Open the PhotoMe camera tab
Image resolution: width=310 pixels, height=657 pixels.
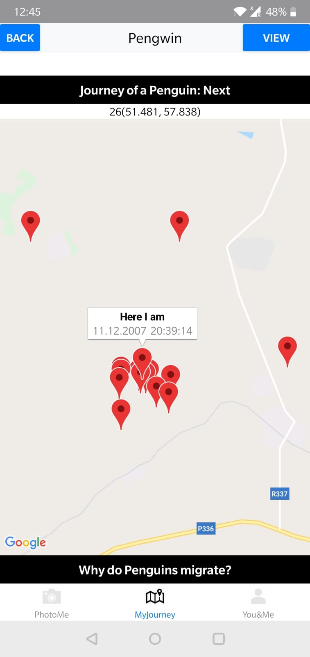(52, 602)
